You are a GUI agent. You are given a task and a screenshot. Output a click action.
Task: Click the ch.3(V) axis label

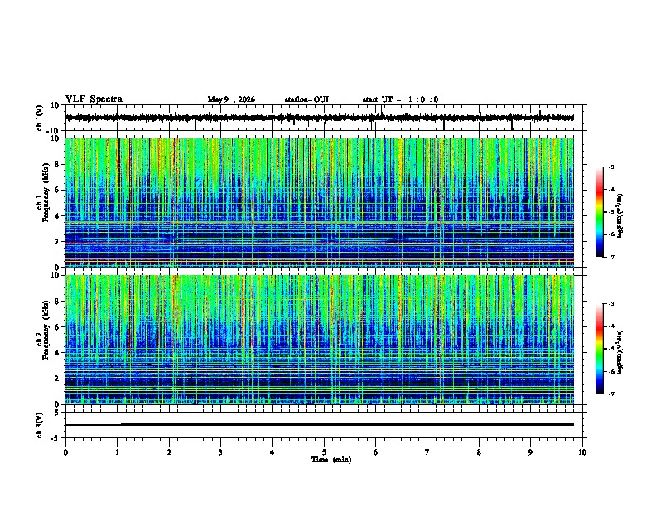(40, 425)
